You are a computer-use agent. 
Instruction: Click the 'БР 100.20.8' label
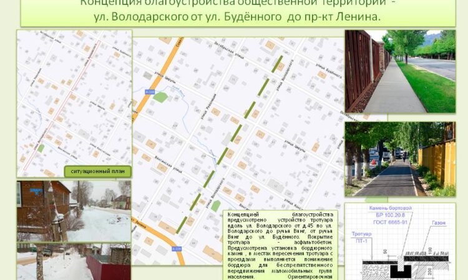[x=391, y=215]
